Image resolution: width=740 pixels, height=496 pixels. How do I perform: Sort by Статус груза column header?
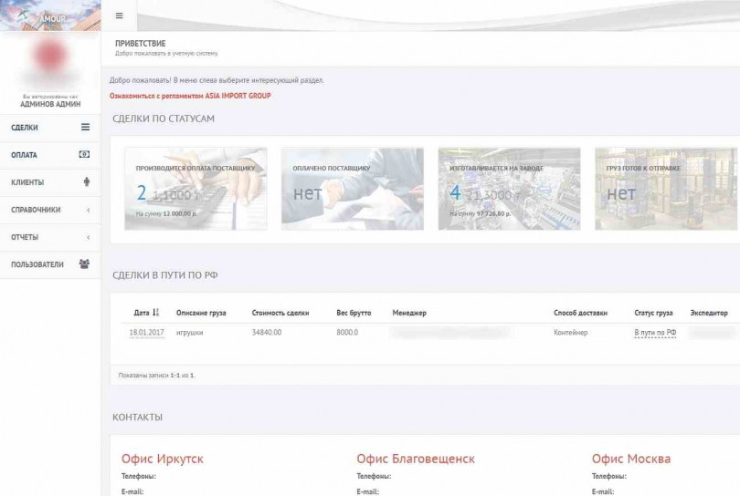click(653, 313)
